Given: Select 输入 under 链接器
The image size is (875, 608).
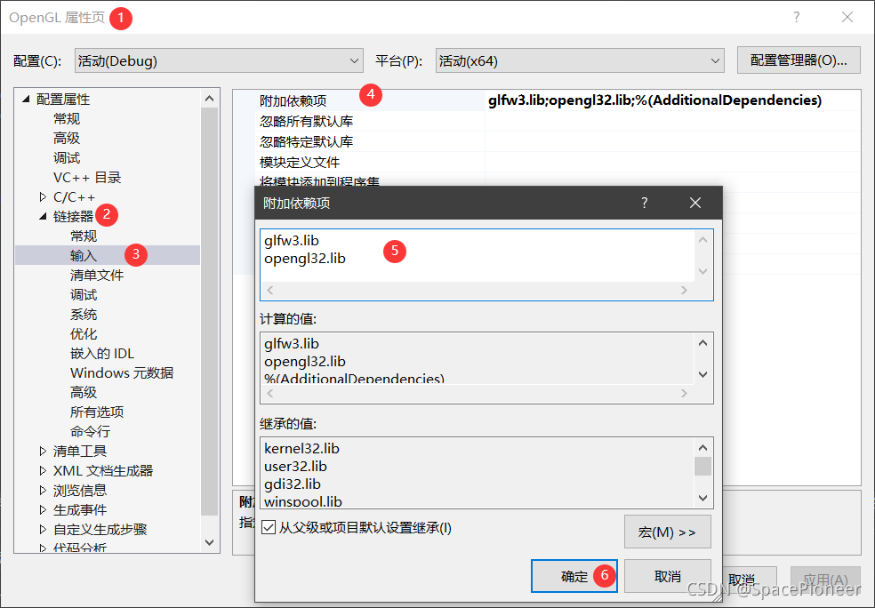Looking at the screenshot, I should pyautogui.click(x=84, y=255).
